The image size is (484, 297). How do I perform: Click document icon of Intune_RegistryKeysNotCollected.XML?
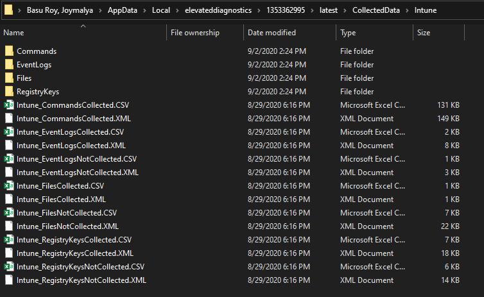(9, 280)
